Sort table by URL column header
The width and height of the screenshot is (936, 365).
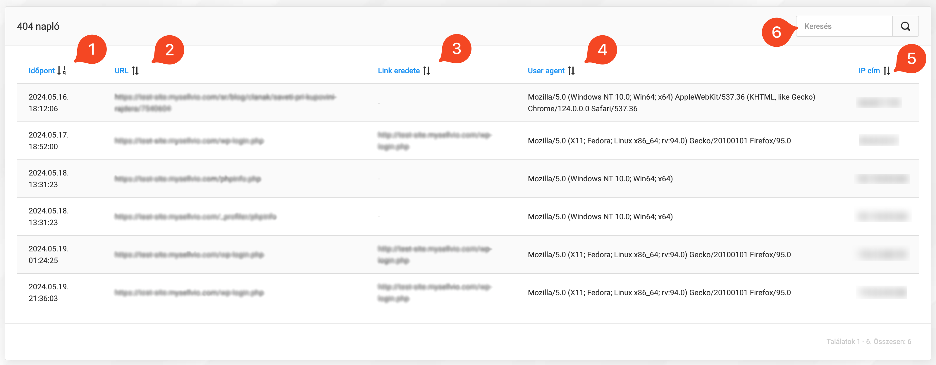121,70
